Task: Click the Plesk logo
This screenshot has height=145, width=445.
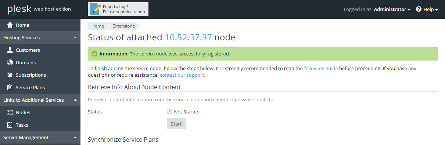Action: (18, 9)
